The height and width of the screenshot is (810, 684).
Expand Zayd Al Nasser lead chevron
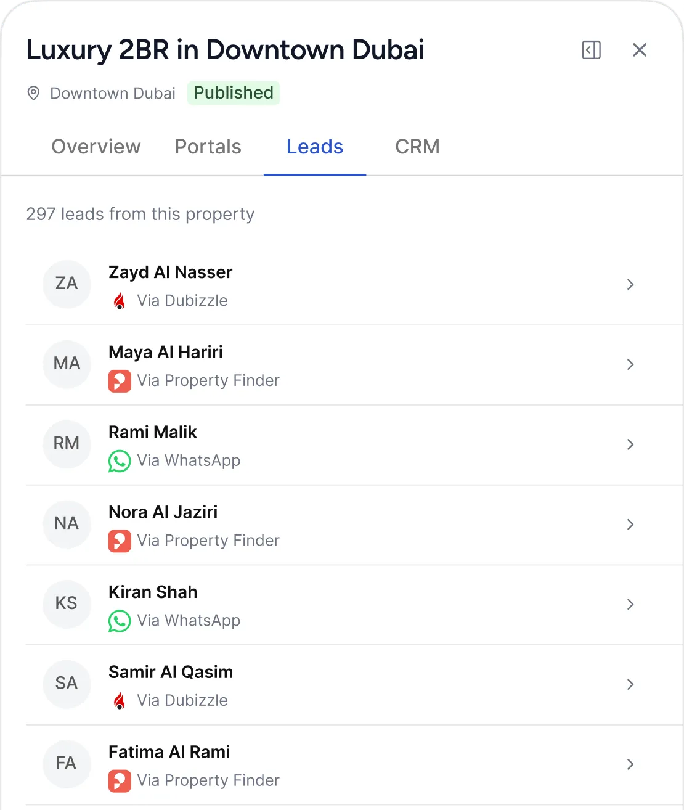[x=630, y=284]
